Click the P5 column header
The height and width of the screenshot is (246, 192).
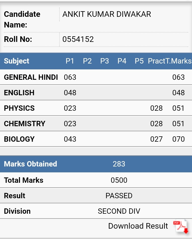pyautogui.click(x=139, y=61)
